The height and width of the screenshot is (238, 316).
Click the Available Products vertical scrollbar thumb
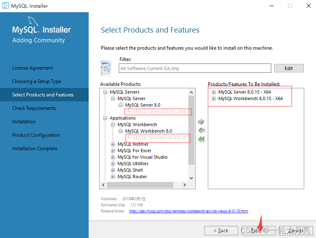(x=191, y=130)
